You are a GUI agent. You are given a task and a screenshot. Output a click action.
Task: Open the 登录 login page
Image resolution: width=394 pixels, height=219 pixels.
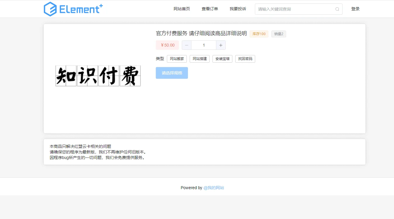pos(355,9)
